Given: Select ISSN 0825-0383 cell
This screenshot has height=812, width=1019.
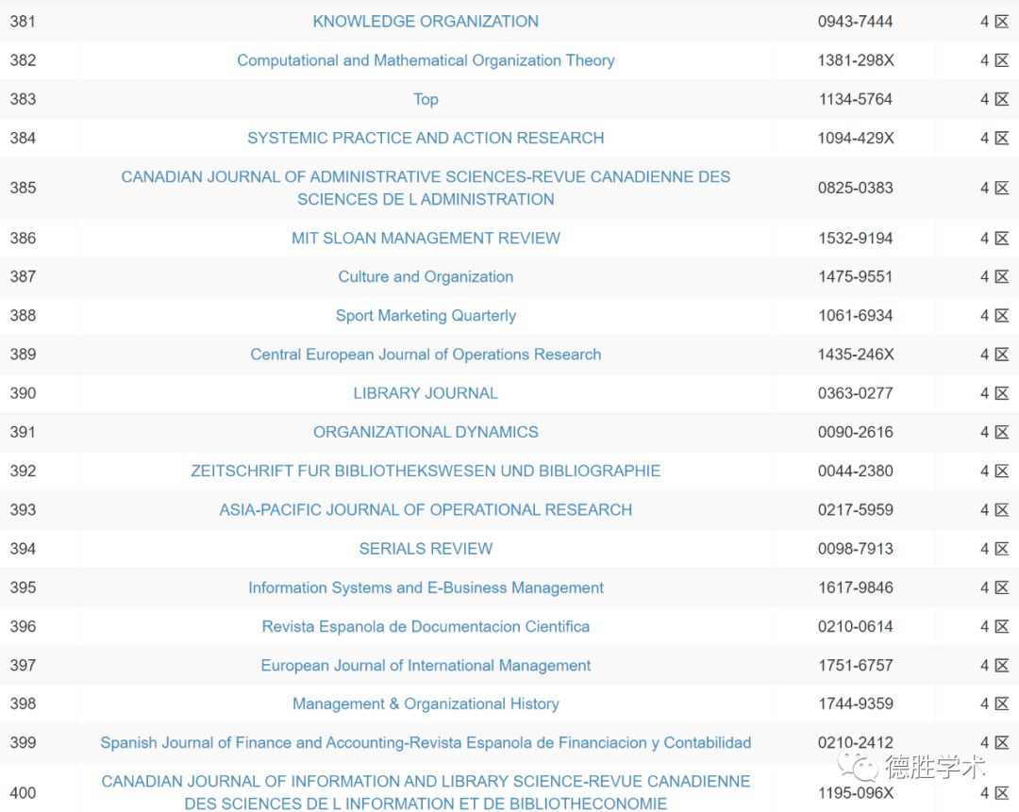Looking at the screenshot, I should [855, 188].
